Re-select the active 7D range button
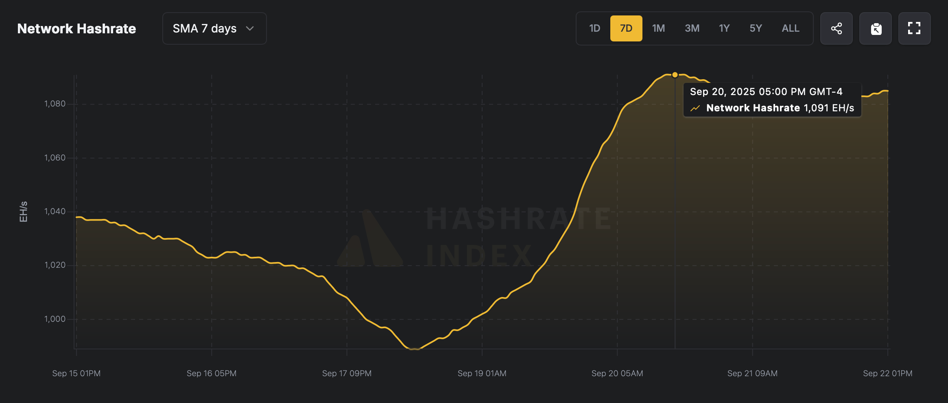Viewport: 948px width, 403px height. 627,28
